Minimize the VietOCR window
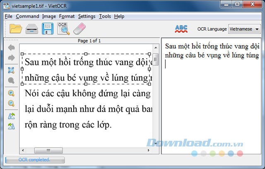 [226, 5]
